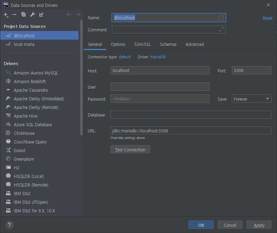
Task: Switch to the Options tab
Action: point(118,44)
